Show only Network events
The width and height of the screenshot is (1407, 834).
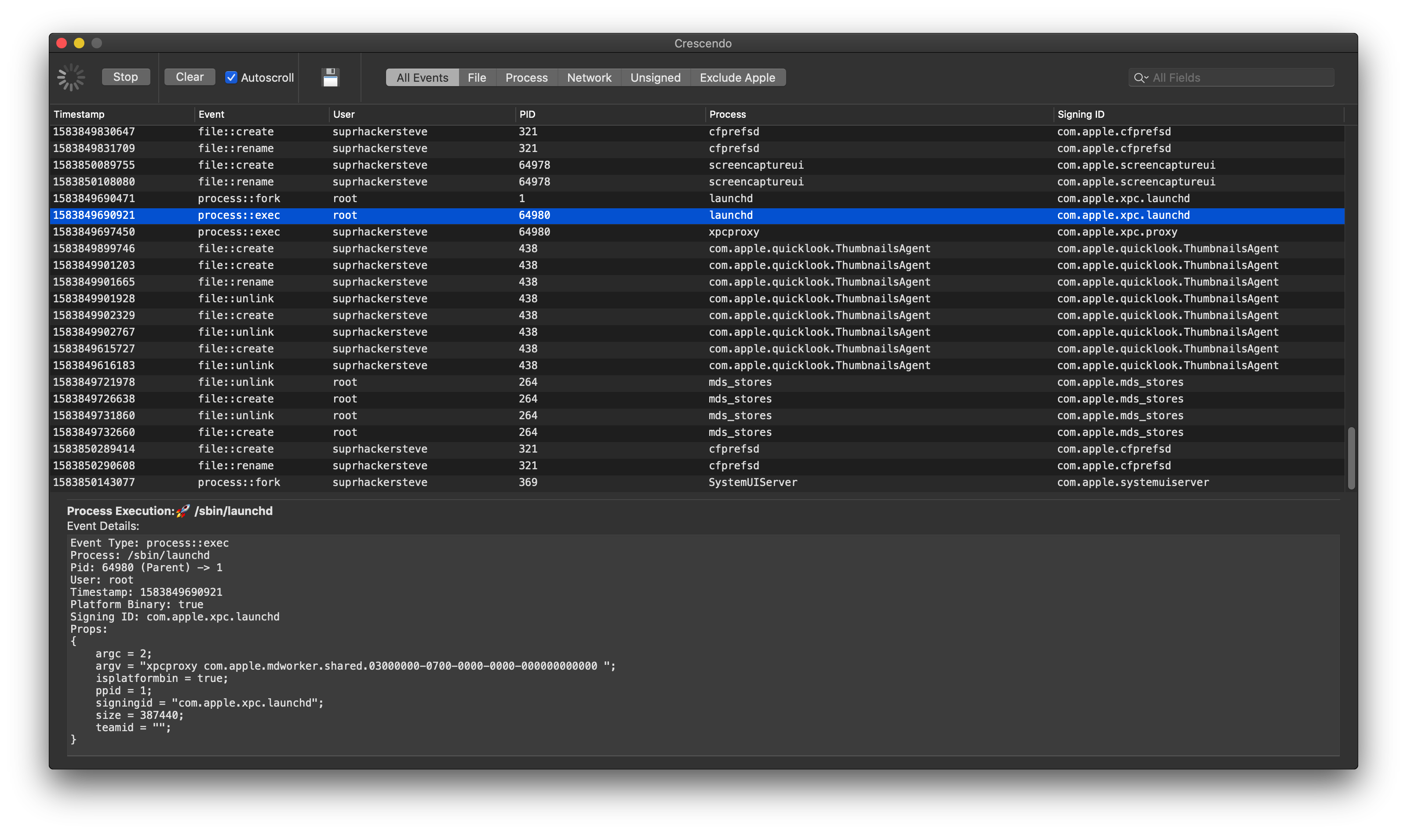pos(589,77)
